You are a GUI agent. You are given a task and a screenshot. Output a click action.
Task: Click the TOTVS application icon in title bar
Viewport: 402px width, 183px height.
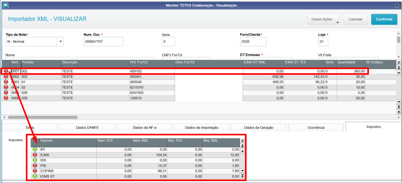[x=5, y=5]
